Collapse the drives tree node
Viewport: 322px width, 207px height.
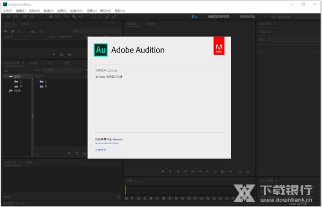point(5,76)
